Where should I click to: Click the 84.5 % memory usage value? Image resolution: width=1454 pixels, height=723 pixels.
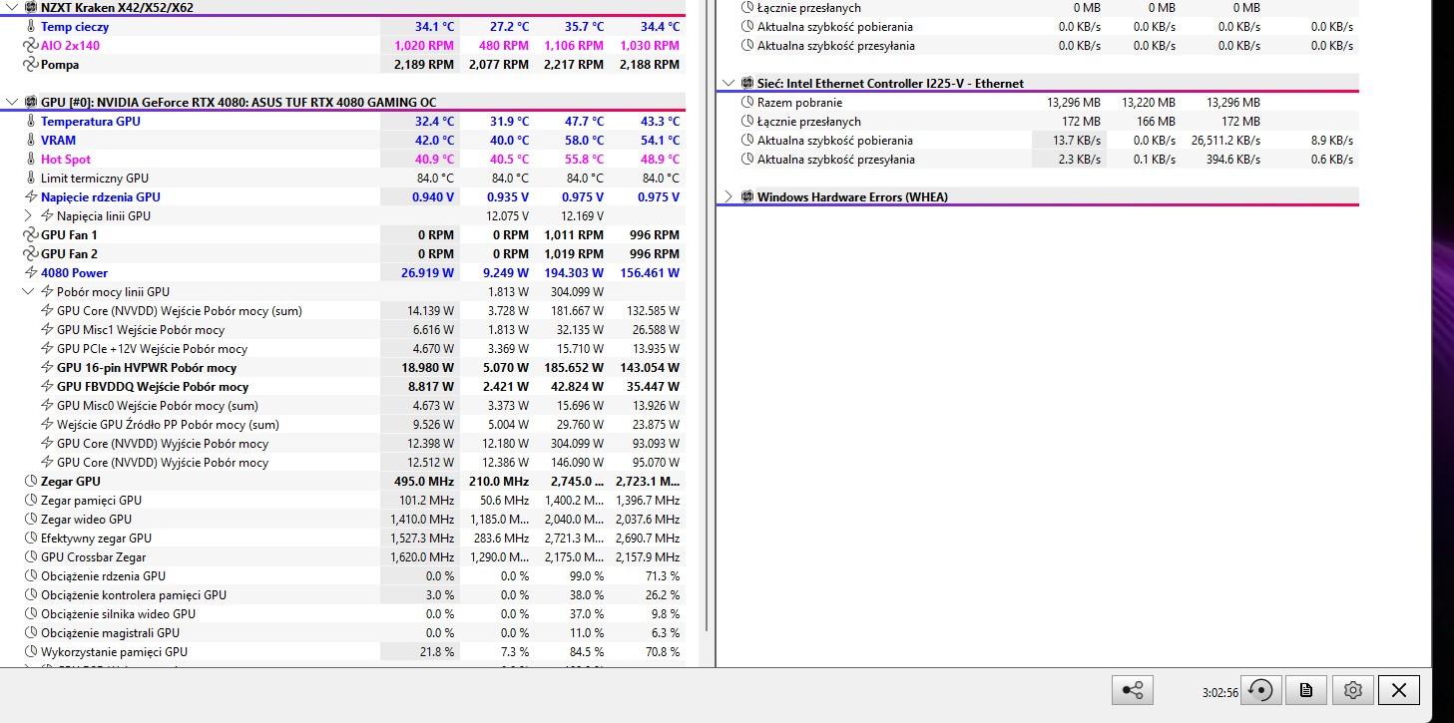pos(585,652)
